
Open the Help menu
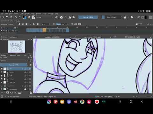tap(56, 14)
